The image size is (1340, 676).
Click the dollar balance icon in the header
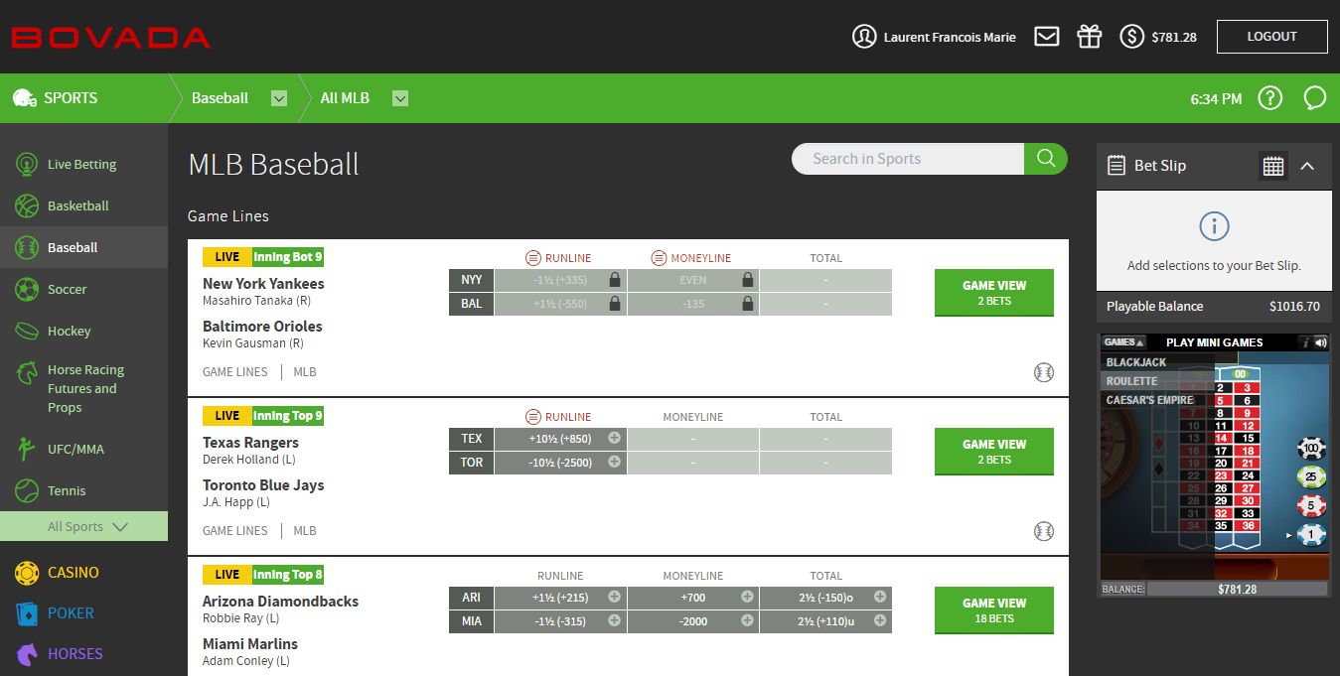point(1131,37)
